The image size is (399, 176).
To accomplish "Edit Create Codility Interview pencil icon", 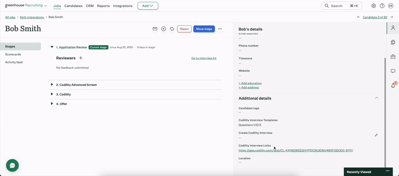I will (x=376, y=135).
